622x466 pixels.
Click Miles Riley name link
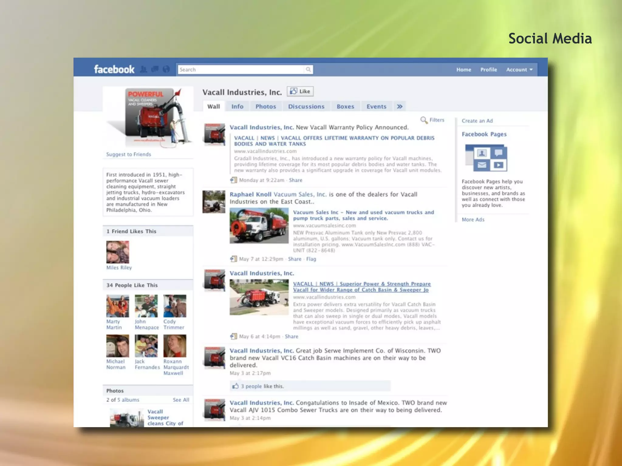click(x=119, y=268)
